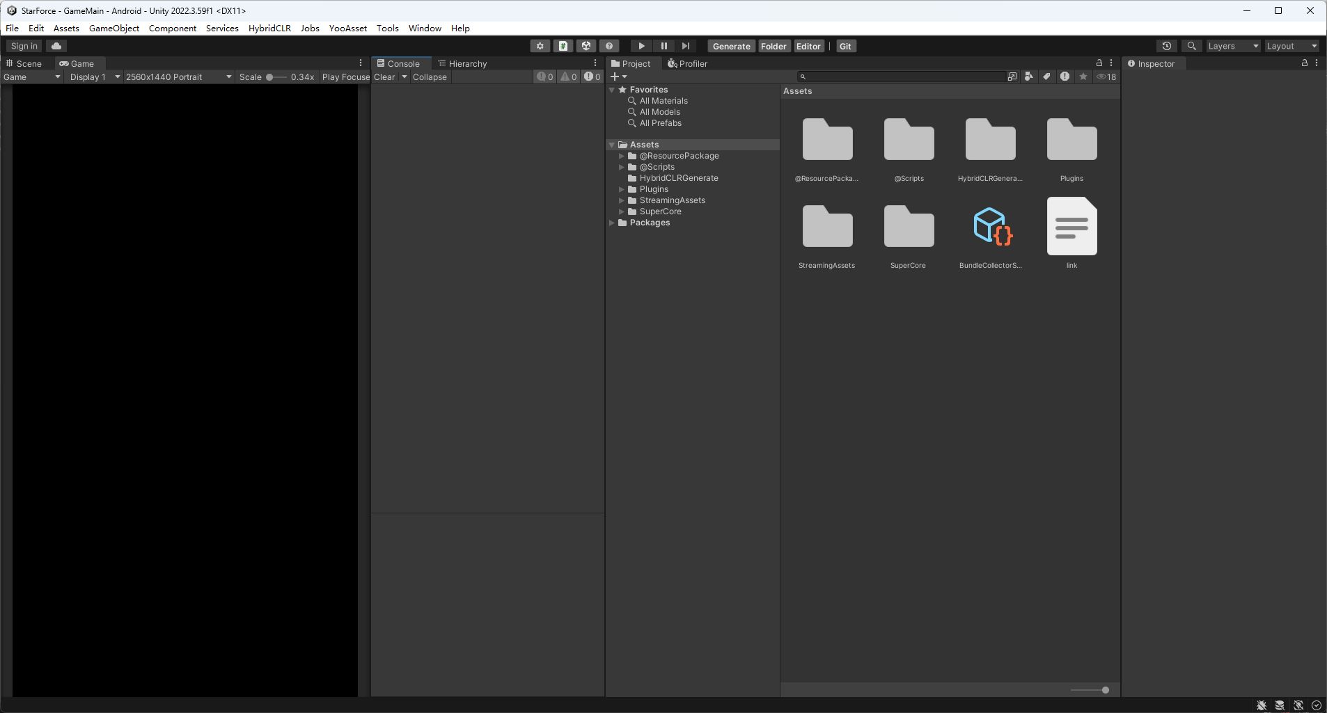Select the Plugins folder thumbnail
Screen dimensions: 1327x713
point(1071,140)
